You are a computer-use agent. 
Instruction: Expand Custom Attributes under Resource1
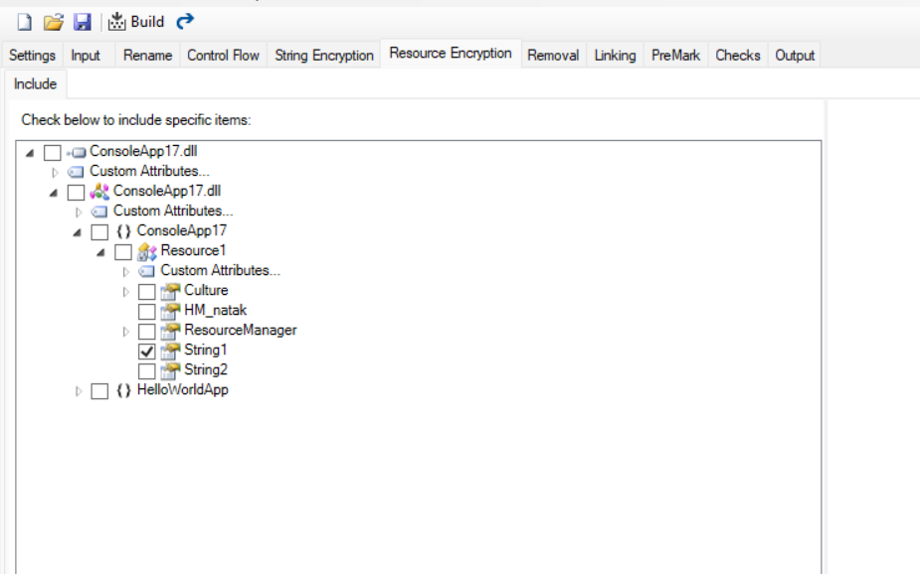pos(125,272)
